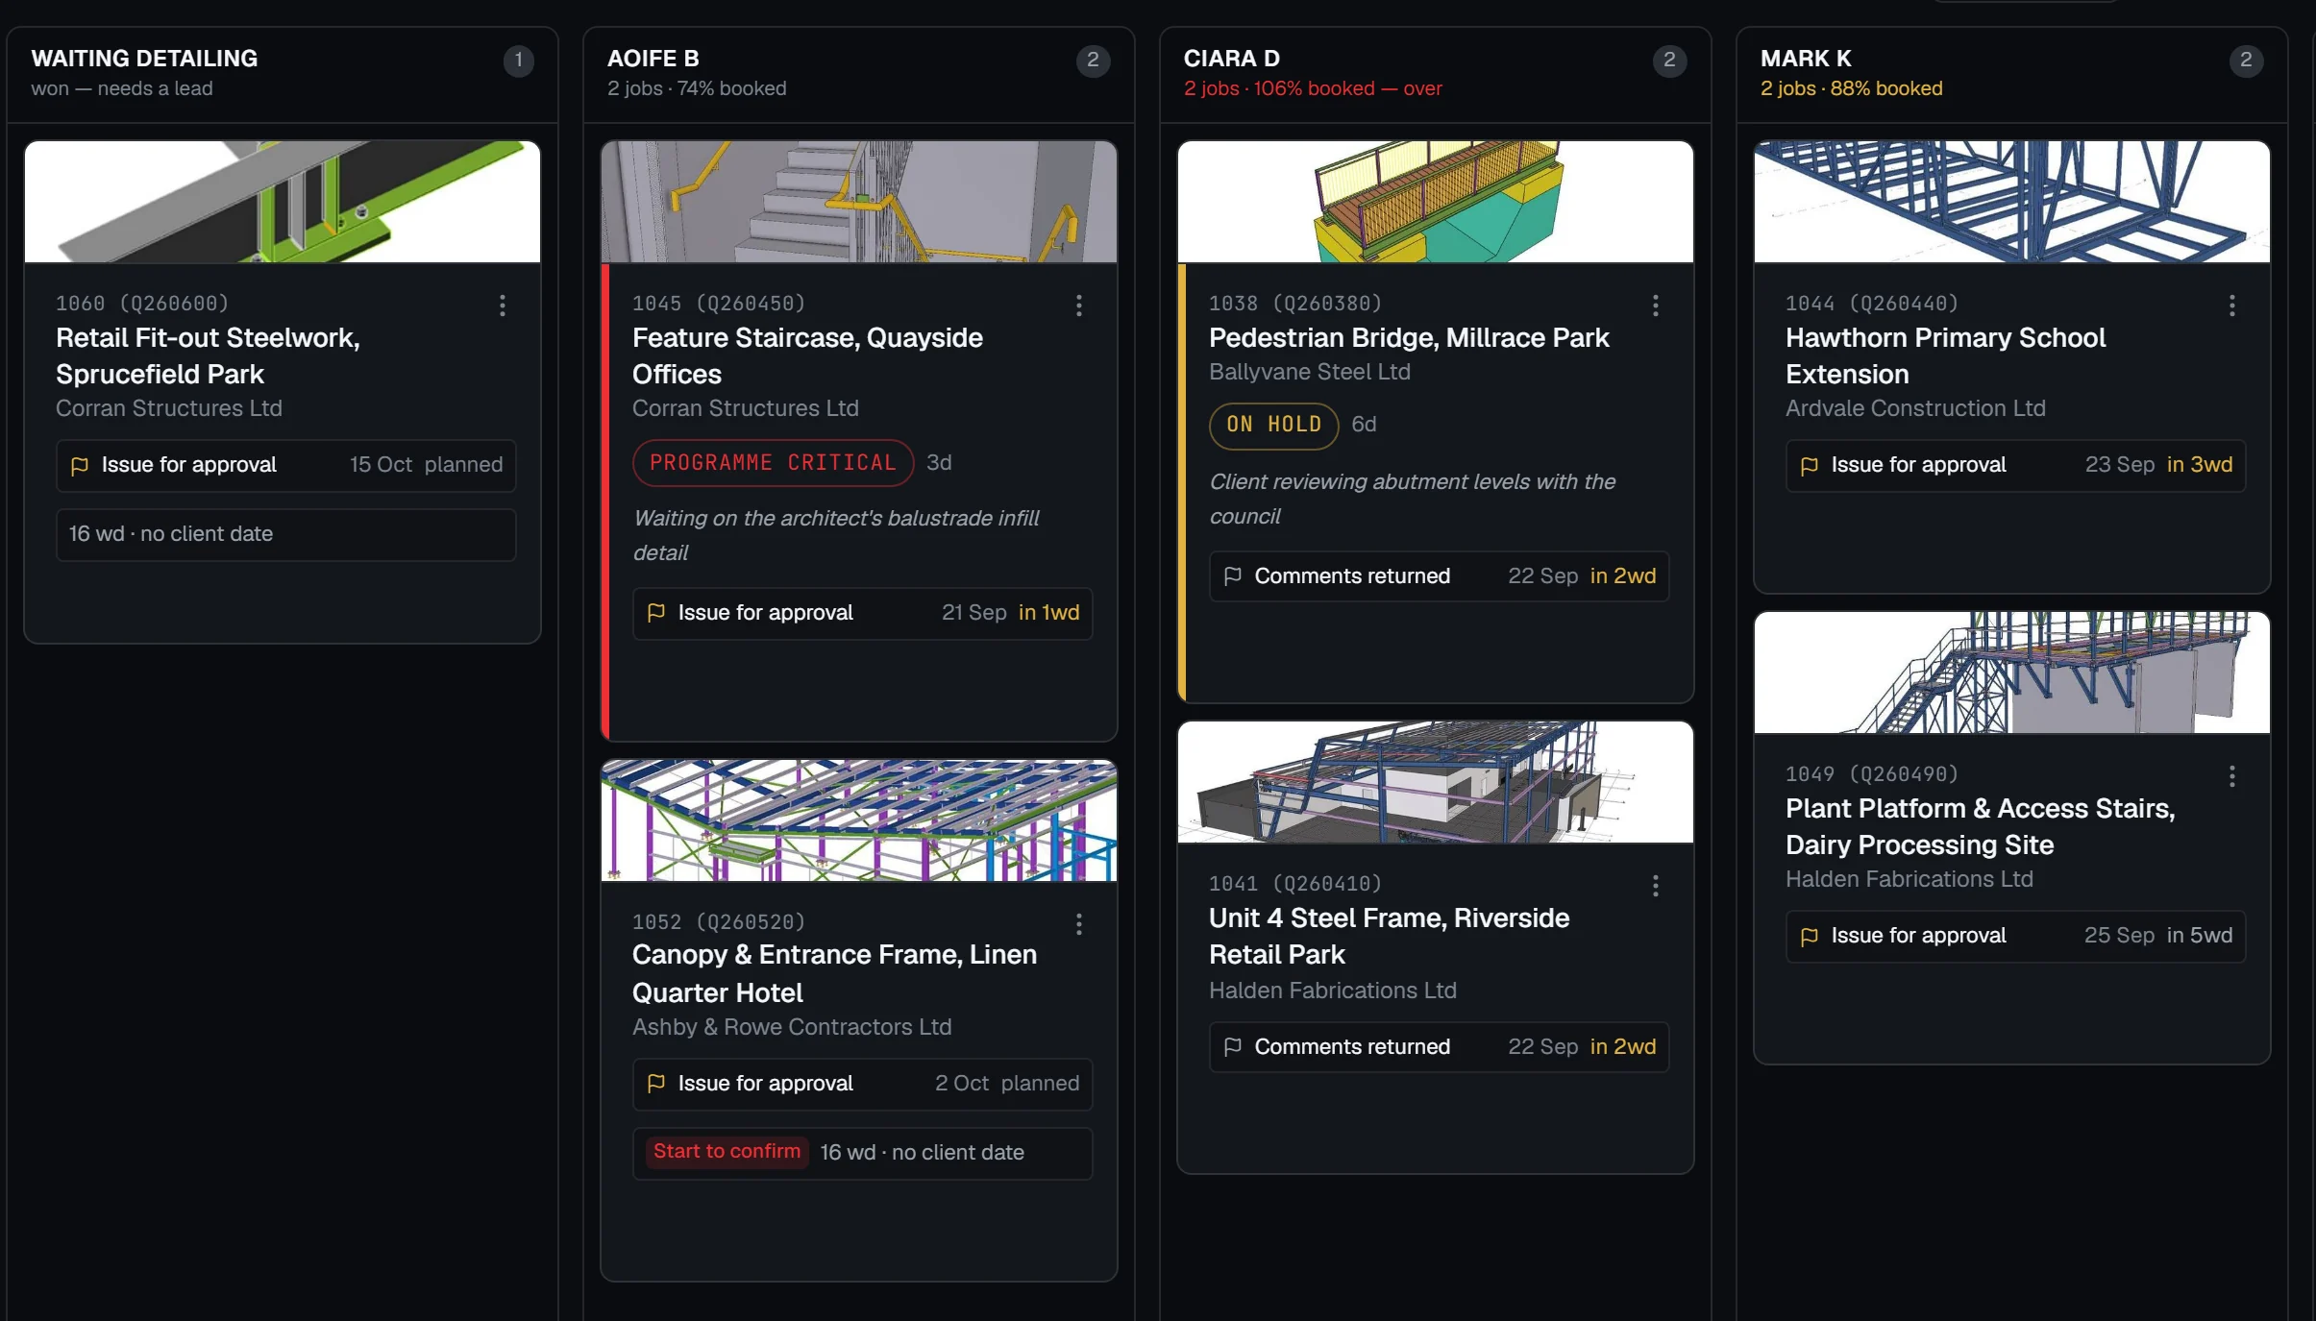Click the flag icon on Feature Staircase milestone

tap(656, 613)
